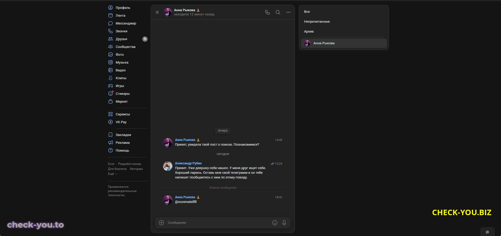Click the Сообщества group icon
The width and height of the screenshot is (501, 236).
(110, 47)
